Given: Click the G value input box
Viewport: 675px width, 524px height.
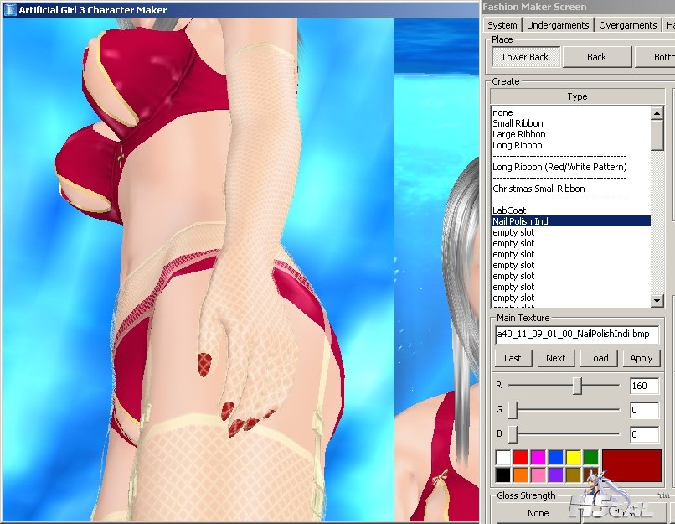Looking at the screenshot, I should point(645,410).
